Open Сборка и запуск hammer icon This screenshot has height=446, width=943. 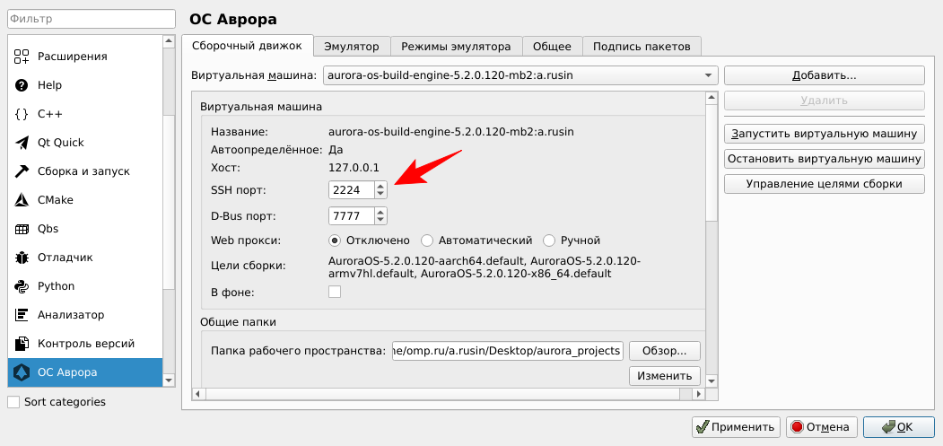22,171
